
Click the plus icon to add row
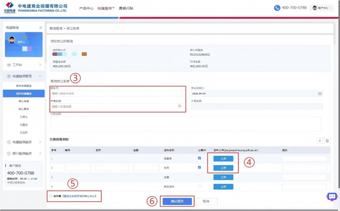pos(320,141)
